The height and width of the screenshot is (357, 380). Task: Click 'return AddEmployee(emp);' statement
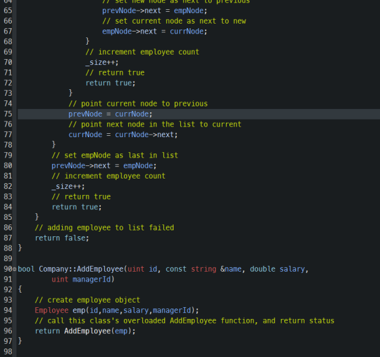[85, 331]
